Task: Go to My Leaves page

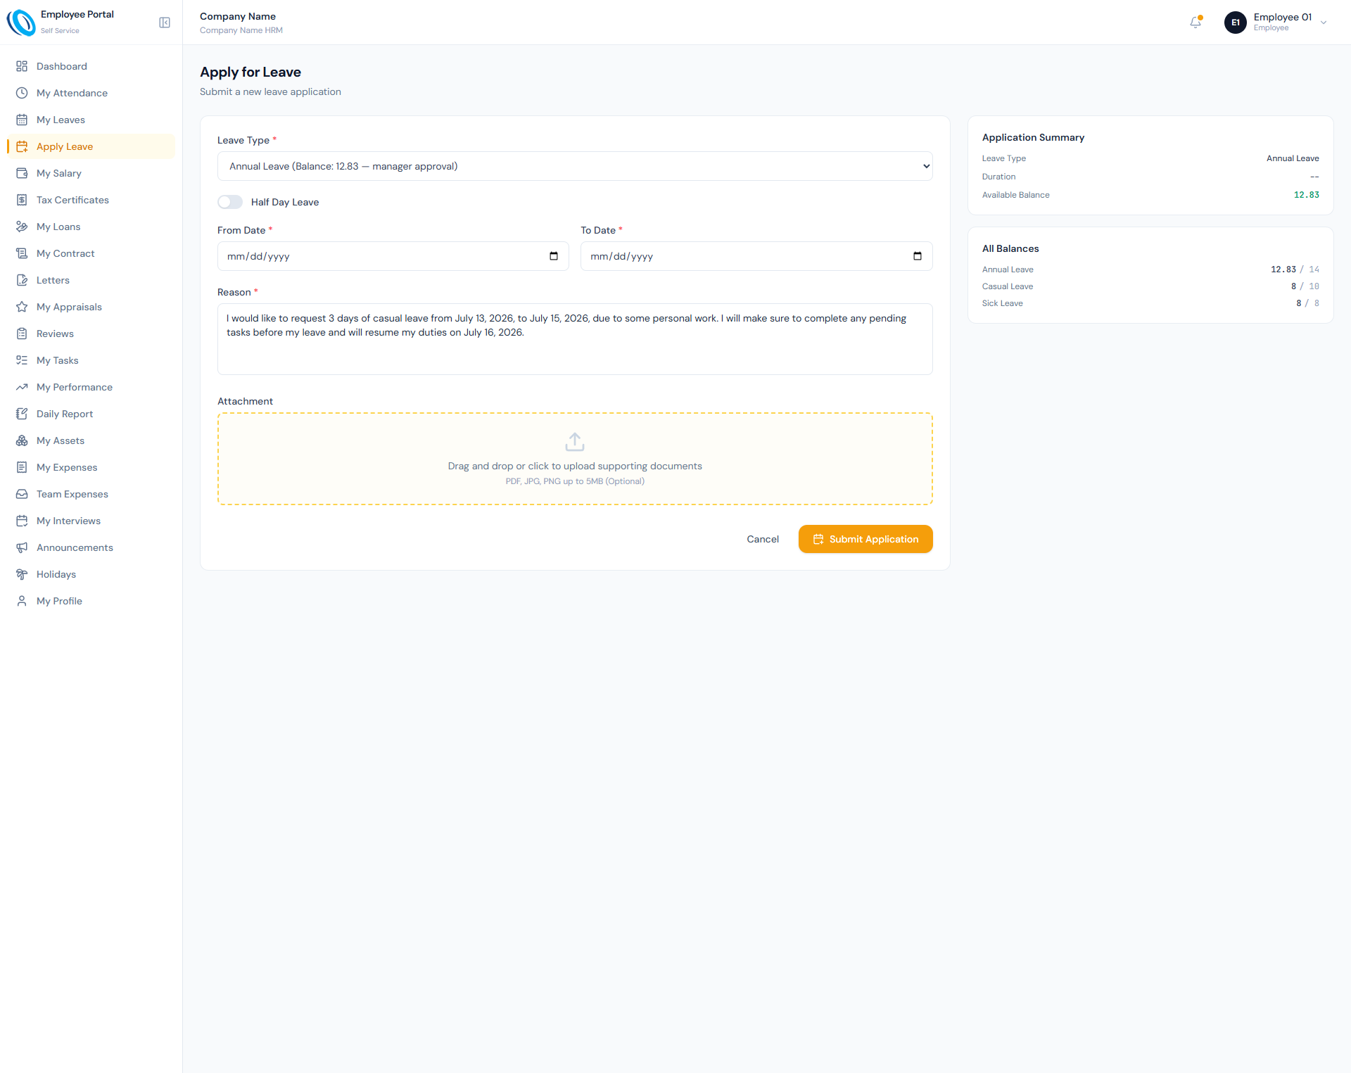Action: click(x=91, y=120)
